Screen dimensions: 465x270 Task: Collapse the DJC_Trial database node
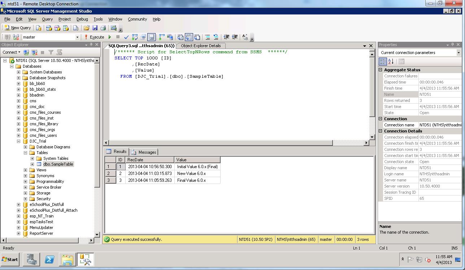coord(19,141)
